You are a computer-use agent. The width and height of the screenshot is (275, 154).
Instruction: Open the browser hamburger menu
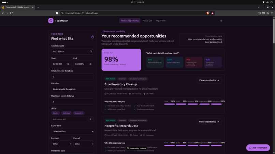click(x=272, y=13)
